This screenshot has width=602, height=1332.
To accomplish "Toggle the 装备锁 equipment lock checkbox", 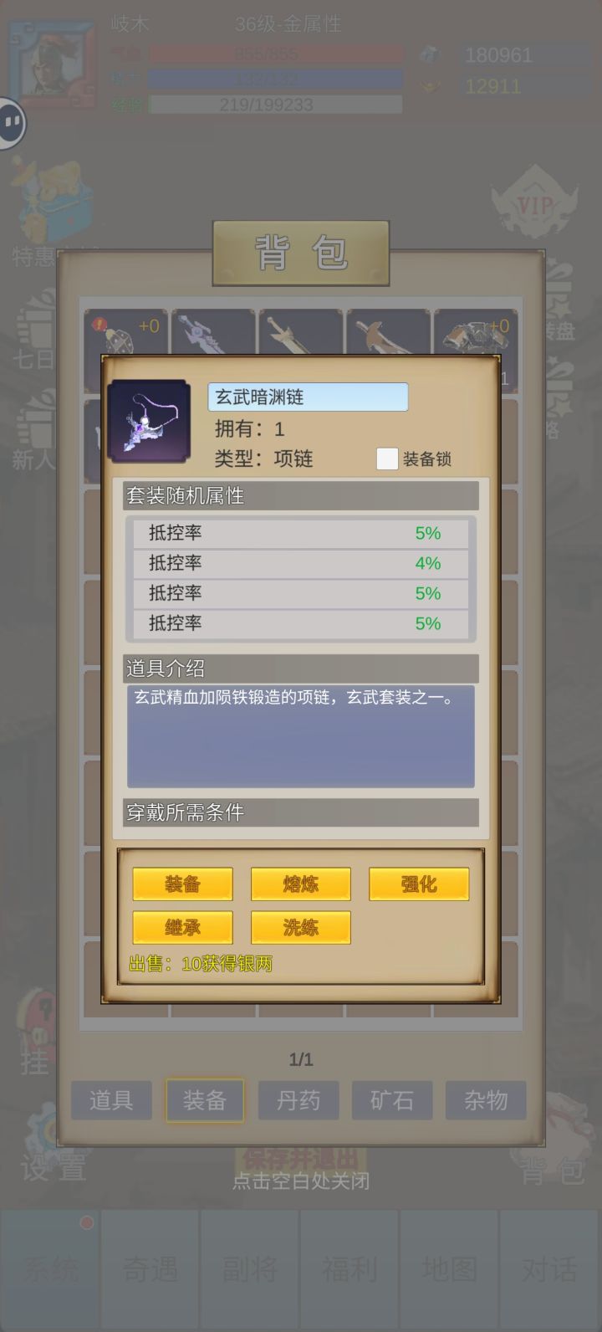I will [x=387, y=459].
